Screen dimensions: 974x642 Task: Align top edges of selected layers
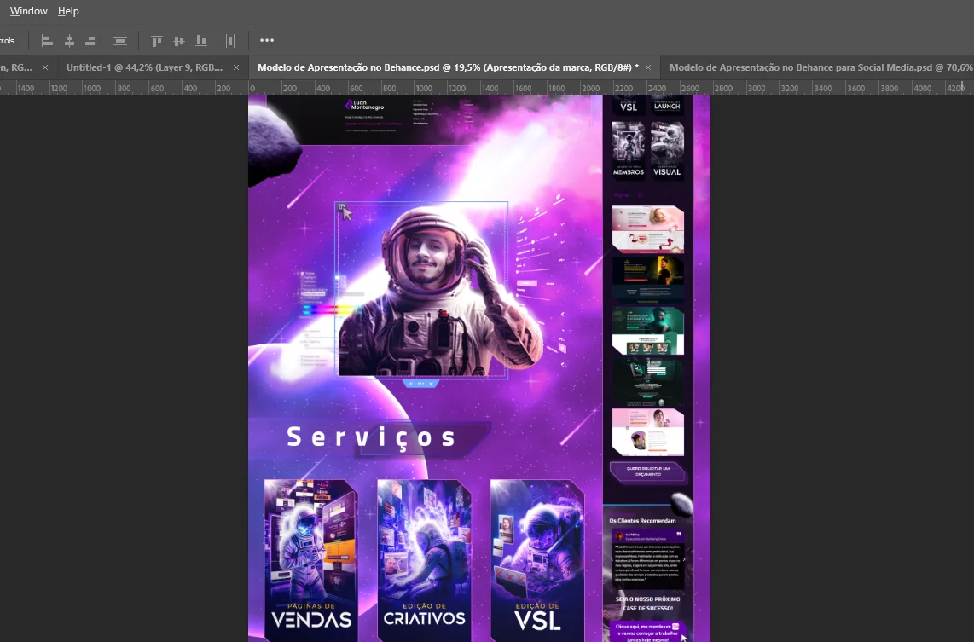[x=157, y=41]
